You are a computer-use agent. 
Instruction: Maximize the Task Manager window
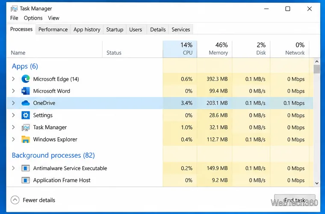coord(288,9)
